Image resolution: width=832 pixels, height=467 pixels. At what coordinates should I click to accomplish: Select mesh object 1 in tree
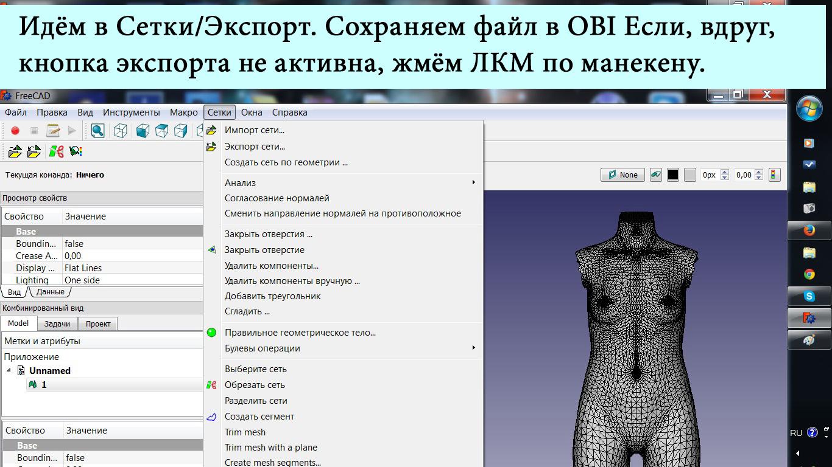click(43, 385)
